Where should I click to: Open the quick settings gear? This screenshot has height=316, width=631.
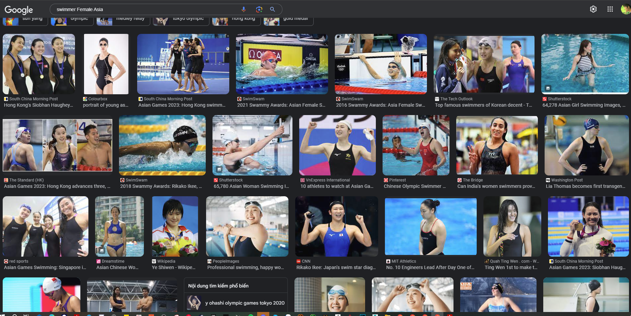coord(593,9)
